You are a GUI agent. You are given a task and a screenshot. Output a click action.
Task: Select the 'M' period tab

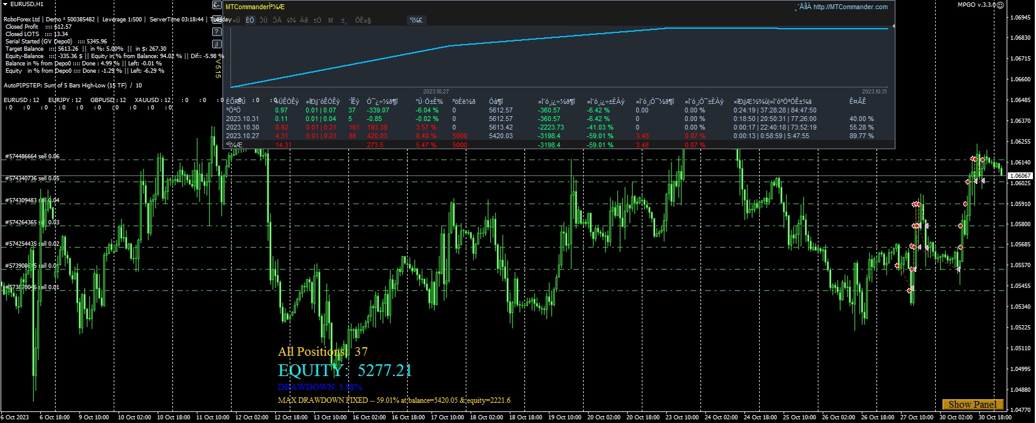331,20
